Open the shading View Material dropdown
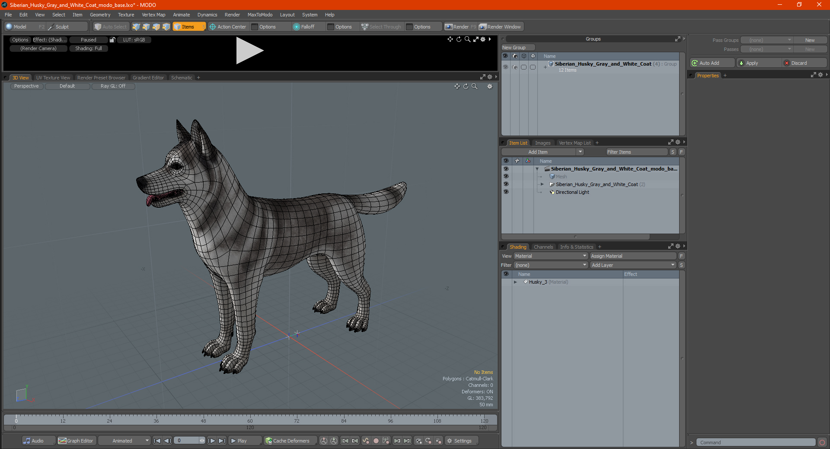 [551, 256]
